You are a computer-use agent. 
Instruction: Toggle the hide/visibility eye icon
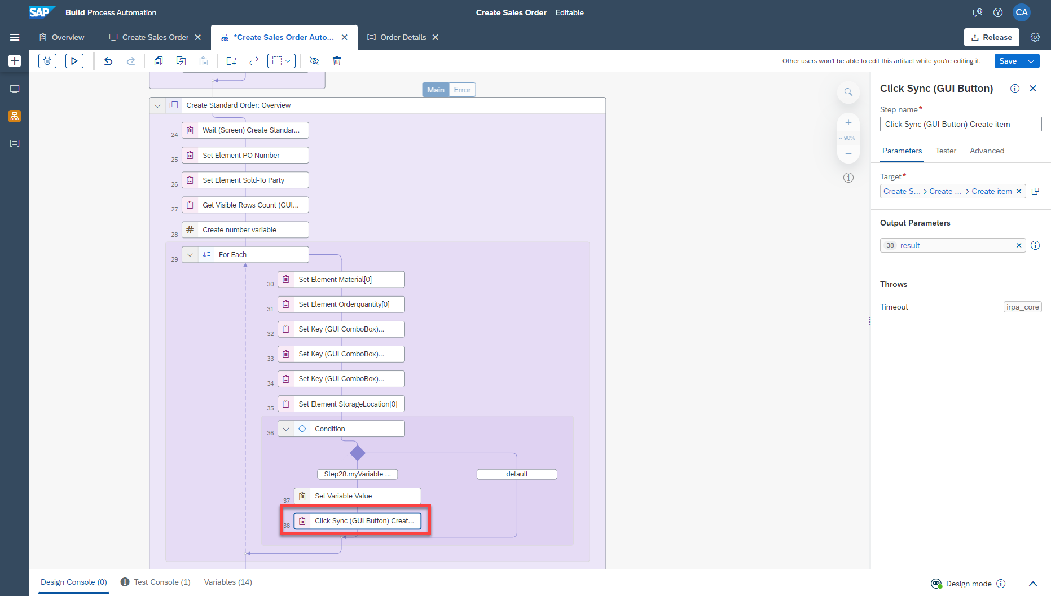(314, 61)
